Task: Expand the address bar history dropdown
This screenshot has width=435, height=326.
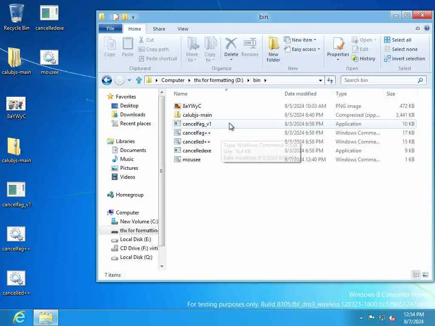Action: [x=320, y=80]
